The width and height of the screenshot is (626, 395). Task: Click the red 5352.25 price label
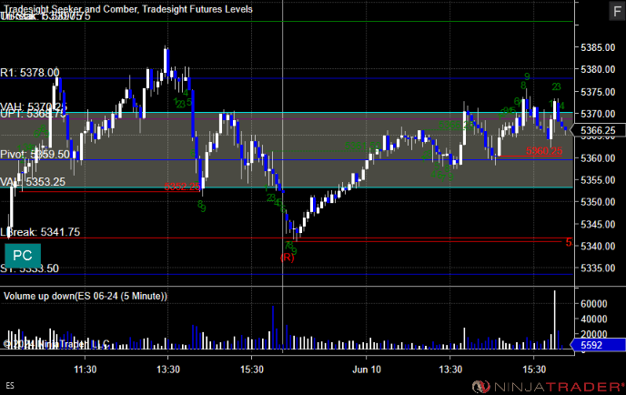tap(182, 187)
